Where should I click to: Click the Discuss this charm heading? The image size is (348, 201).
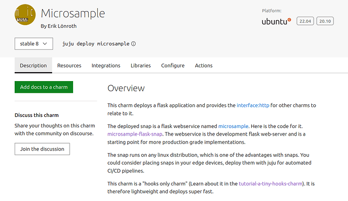[37, 115]
